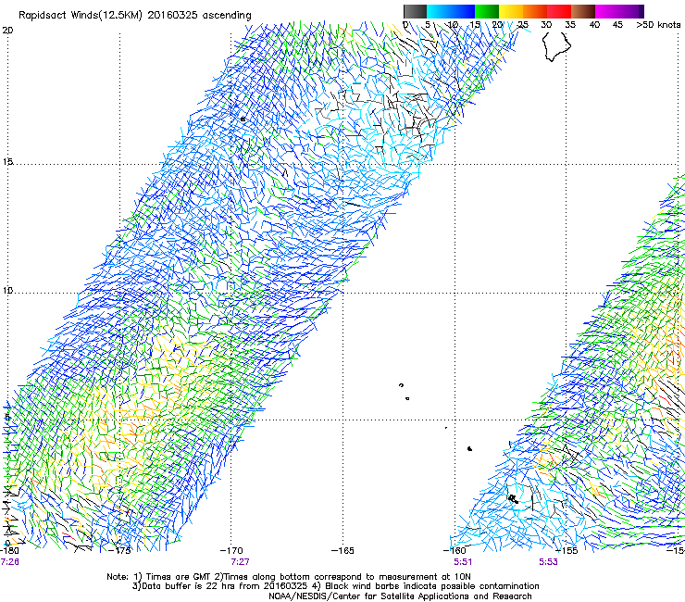Click the red 30-35 knot legend segment

point(559,11)
